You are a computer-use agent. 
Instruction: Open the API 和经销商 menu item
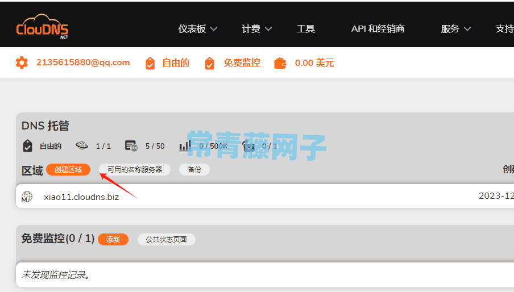point(378,29)
